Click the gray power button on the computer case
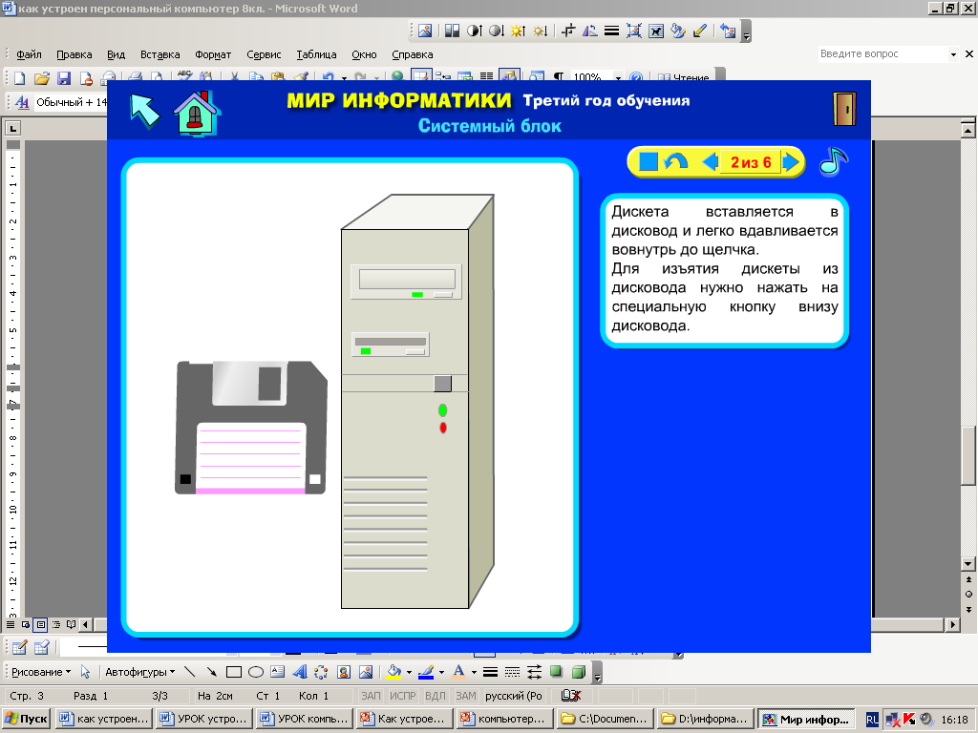The image size is (978, 733). tap(442, 384)
